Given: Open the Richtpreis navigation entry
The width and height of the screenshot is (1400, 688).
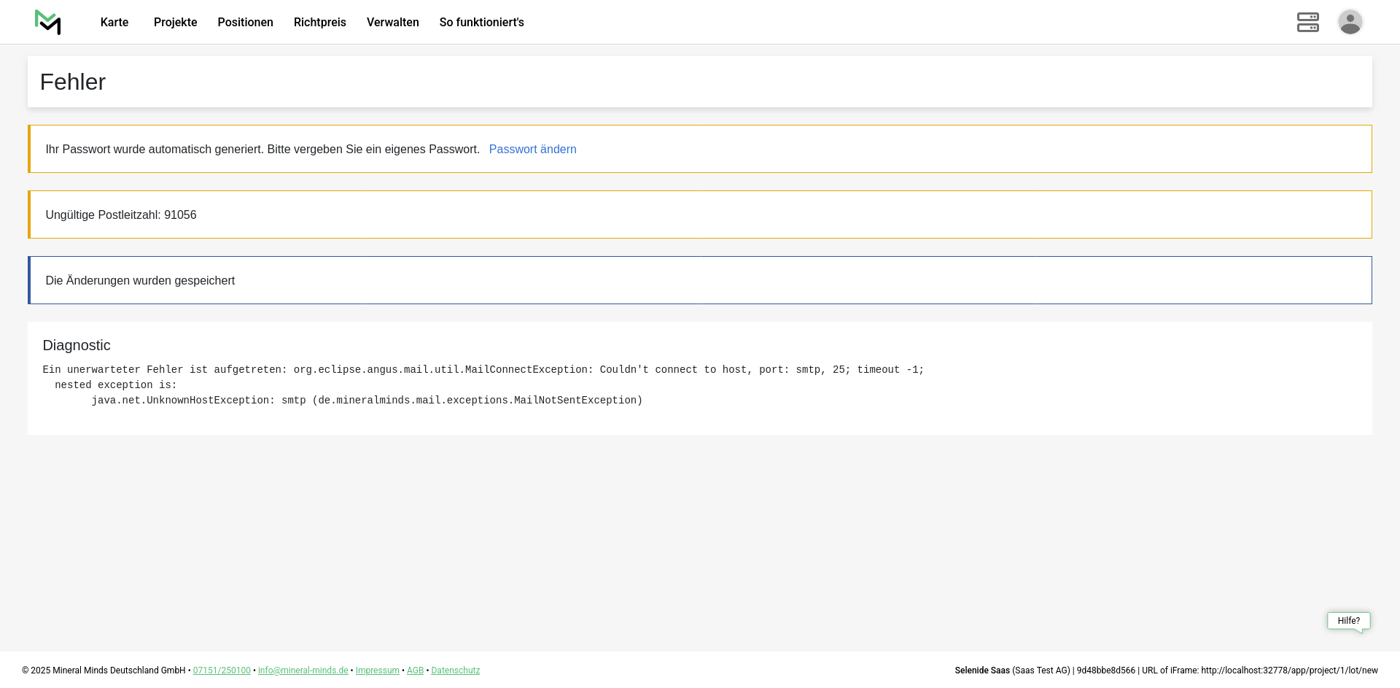Looking at the screenshot, I should point(319,22).
